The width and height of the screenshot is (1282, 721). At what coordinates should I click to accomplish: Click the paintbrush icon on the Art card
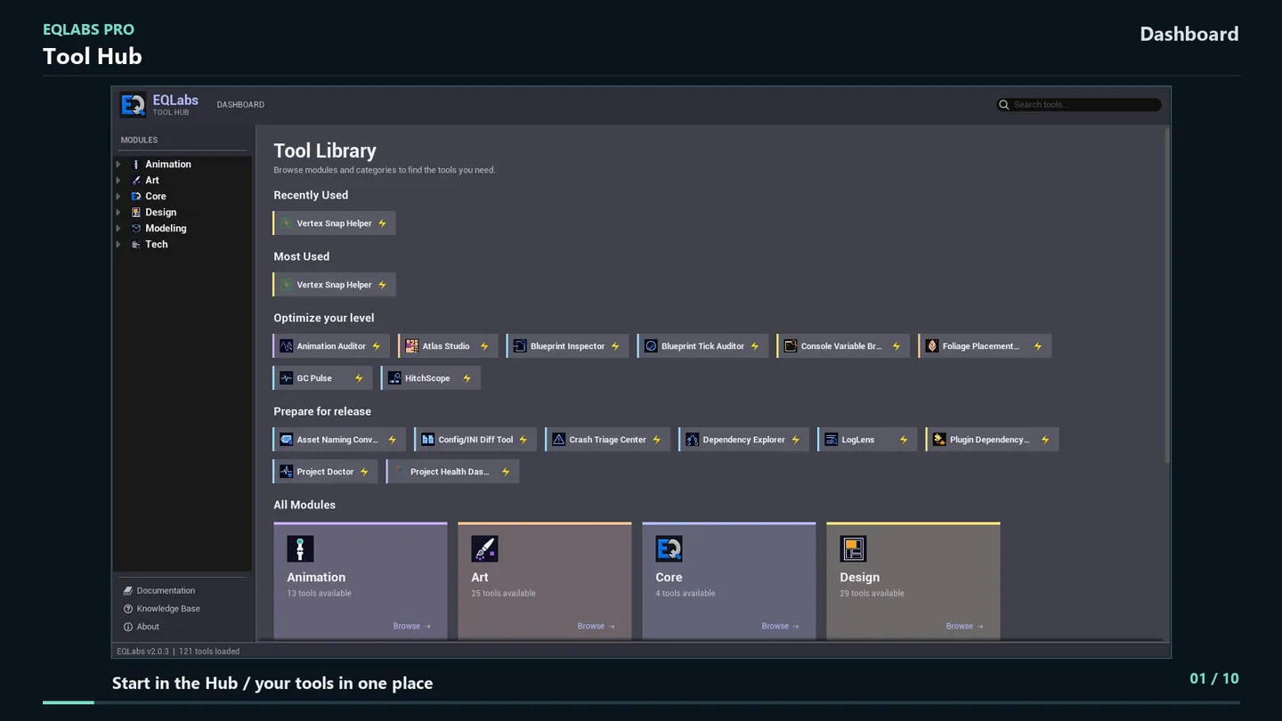[x=484, y=548]
